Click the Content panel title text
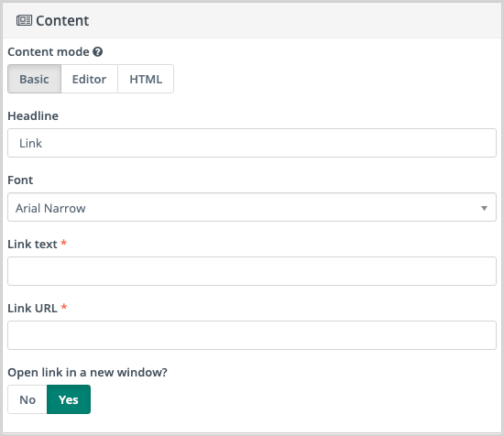 62,21
